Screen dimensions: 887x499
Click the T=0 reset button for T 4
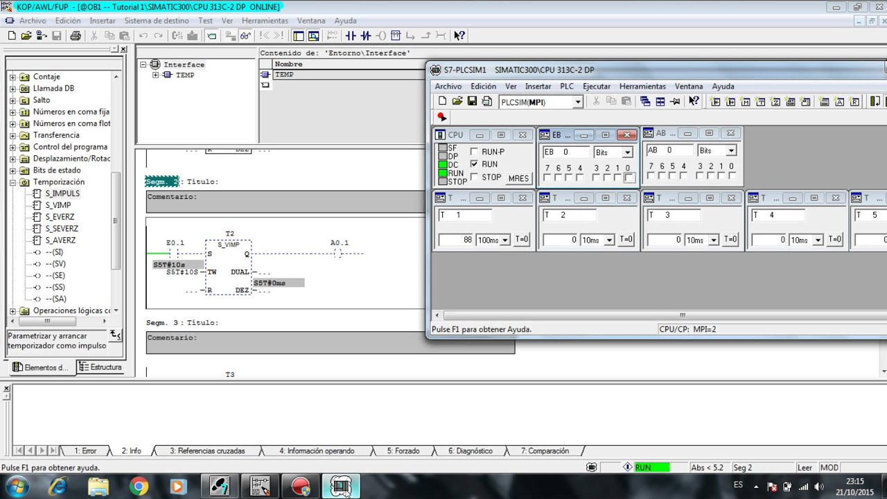point(836,240)
